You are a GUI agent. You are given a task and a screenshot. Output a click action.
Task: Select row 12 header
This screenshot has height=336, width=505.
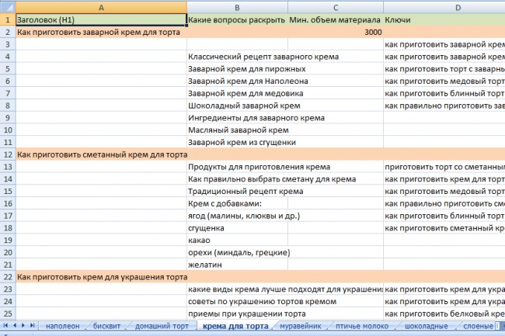8,154
